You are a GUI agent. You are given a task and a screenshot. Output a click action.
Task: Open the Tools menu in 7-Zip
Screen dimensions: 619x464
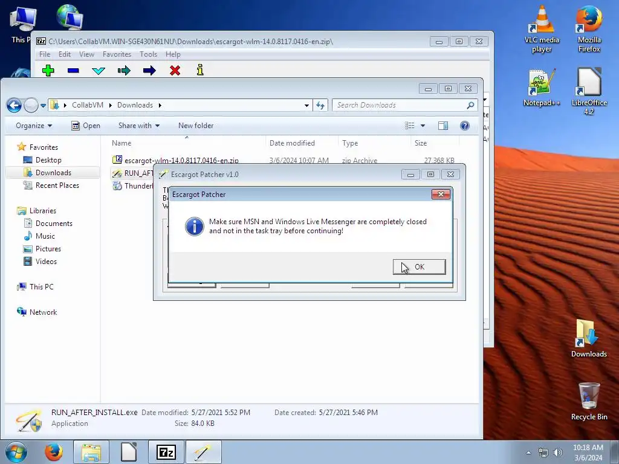[149, 54]
